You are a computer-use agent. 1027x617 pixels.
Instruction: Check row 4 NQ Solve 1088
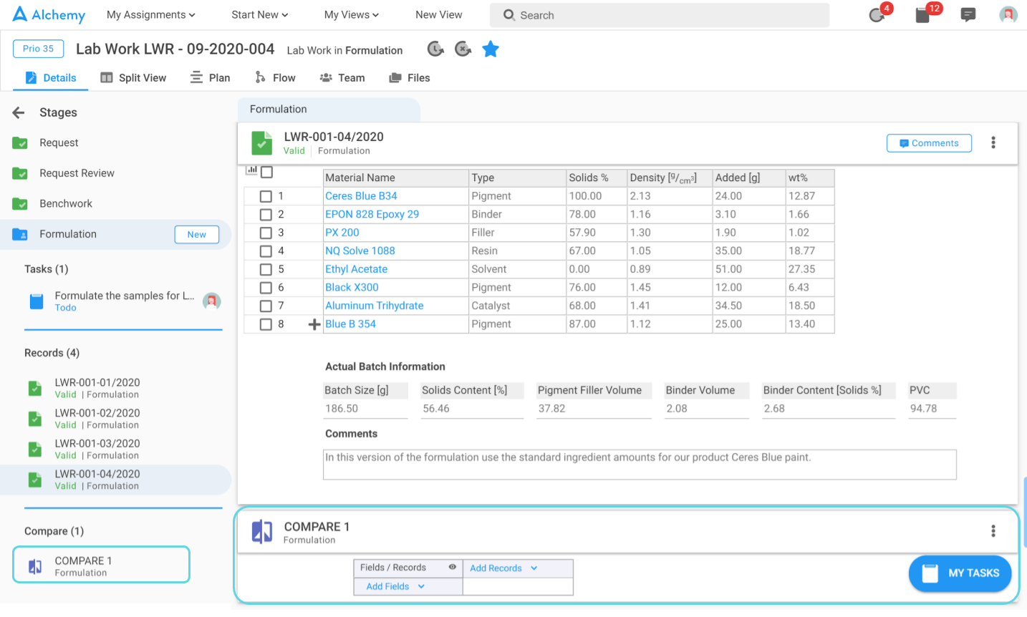tap(266, 251)
